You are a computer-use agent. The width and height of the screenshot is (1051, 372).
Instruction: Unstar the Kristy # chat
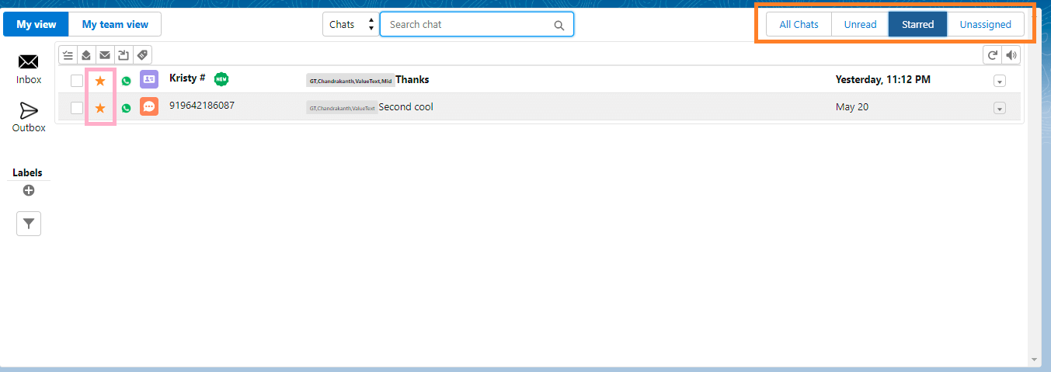click(x=100, y=81)
